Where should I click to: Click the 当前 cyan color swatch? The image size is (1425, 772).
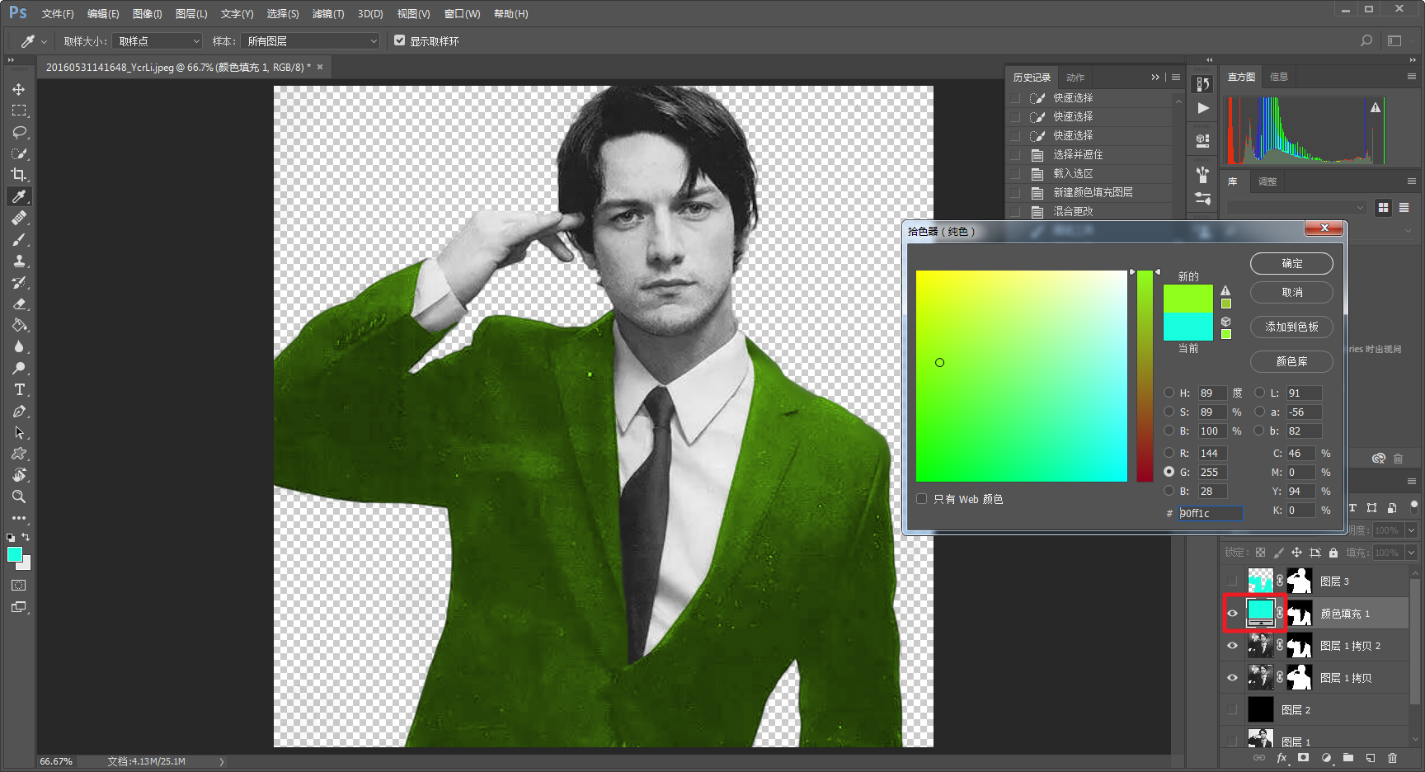click(1187, 327)
